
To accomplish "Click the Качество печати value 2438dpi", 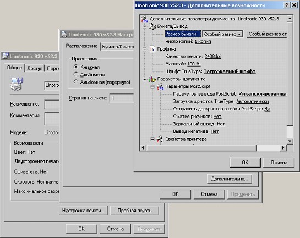I will click(212, 57).
